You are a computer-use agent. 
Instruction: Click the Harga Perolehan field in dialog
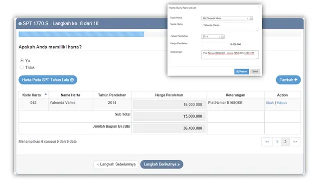tap(222, 44)
